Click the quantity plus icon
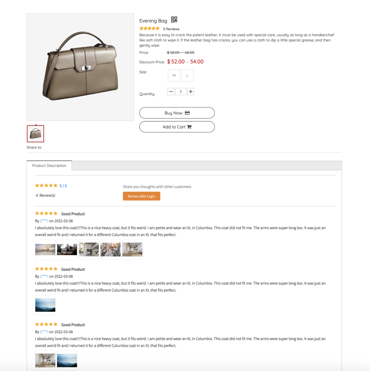This screenshot has height=371, width=370. point(191,92)
